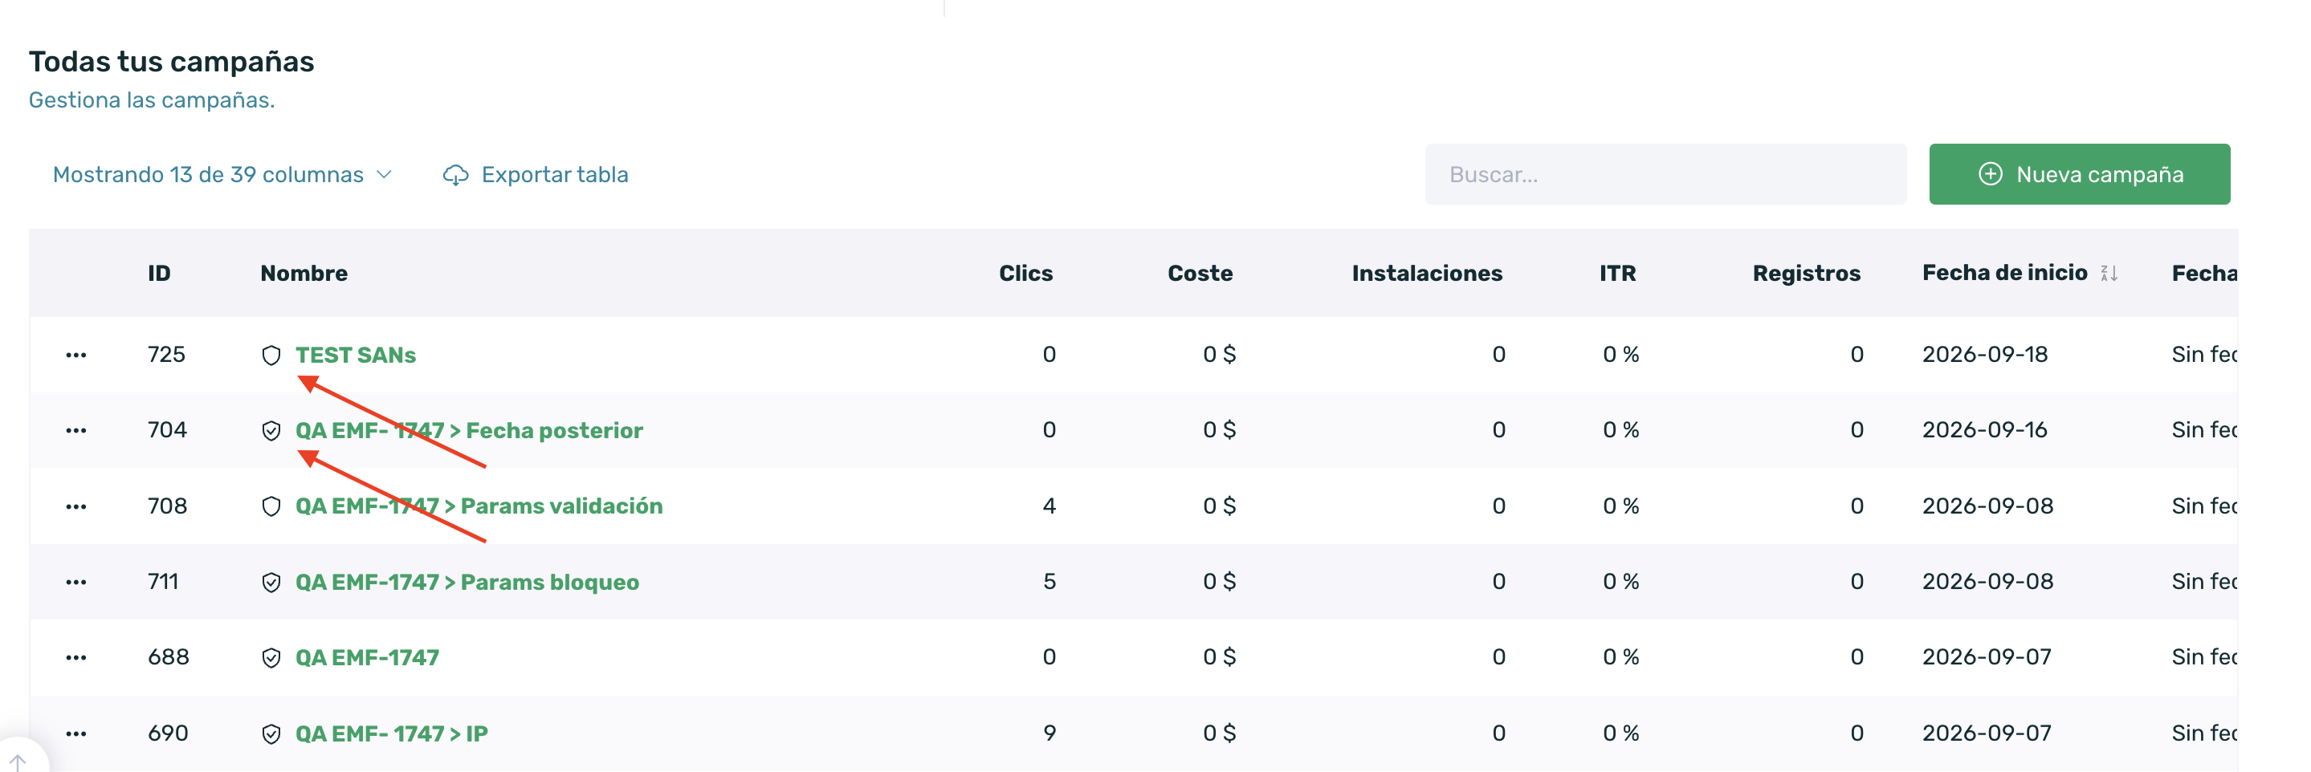Click checked shield icon beside Fecha posterior
Image resolution: width=2311 pixels, height=772 pixels.
271,430
